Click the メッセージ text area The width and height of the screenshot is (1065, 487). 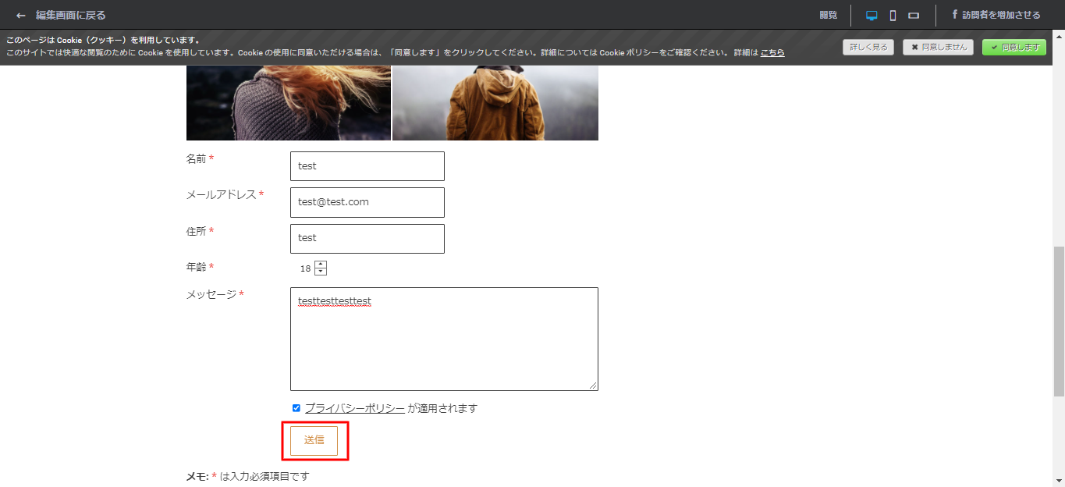[444, 339]
